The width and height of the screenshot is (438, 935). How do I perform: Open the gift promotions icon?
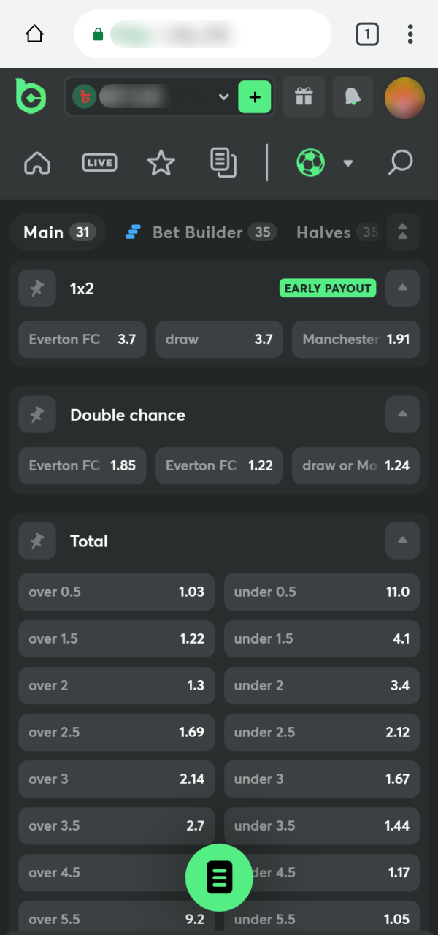[x=304, y=96]
